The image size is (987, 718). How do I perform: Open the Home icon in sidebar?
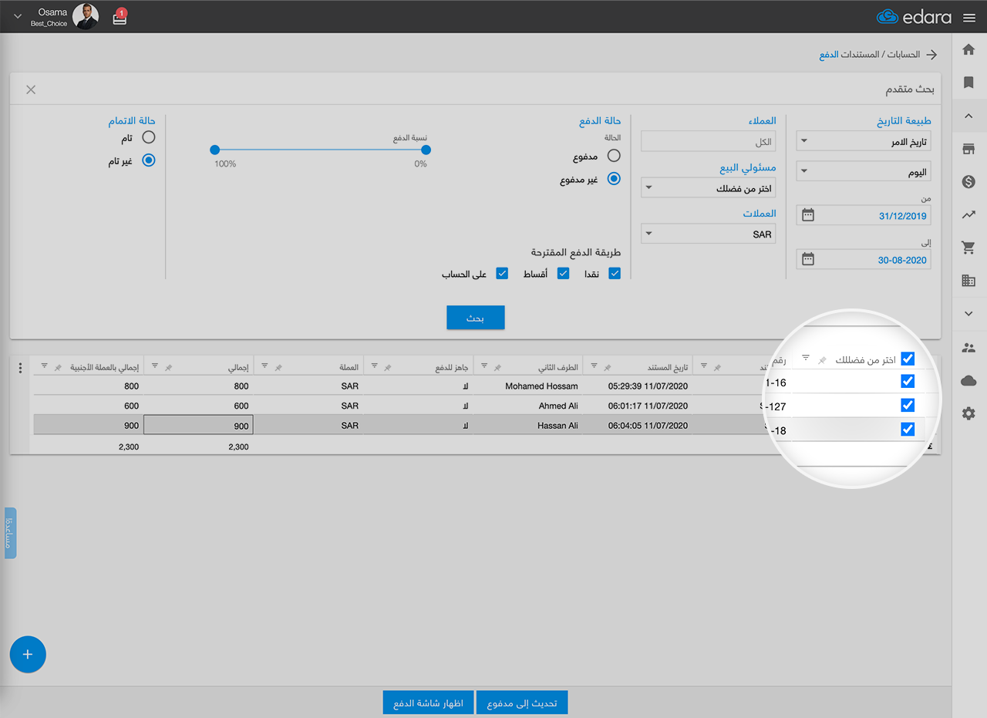[x=968, y=49]
